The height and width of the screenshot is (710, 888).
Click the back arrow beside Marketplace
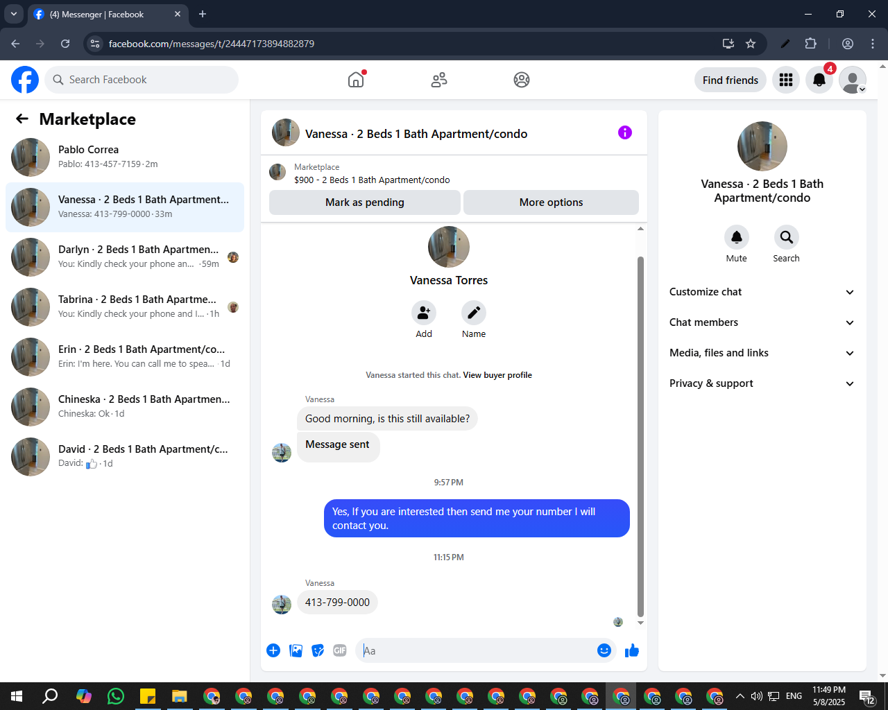point(22,119)
